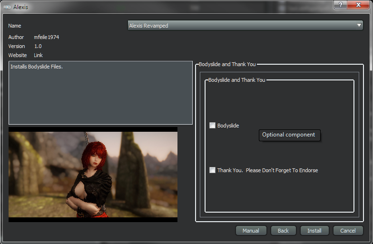Cancel the mod installation

348,231
